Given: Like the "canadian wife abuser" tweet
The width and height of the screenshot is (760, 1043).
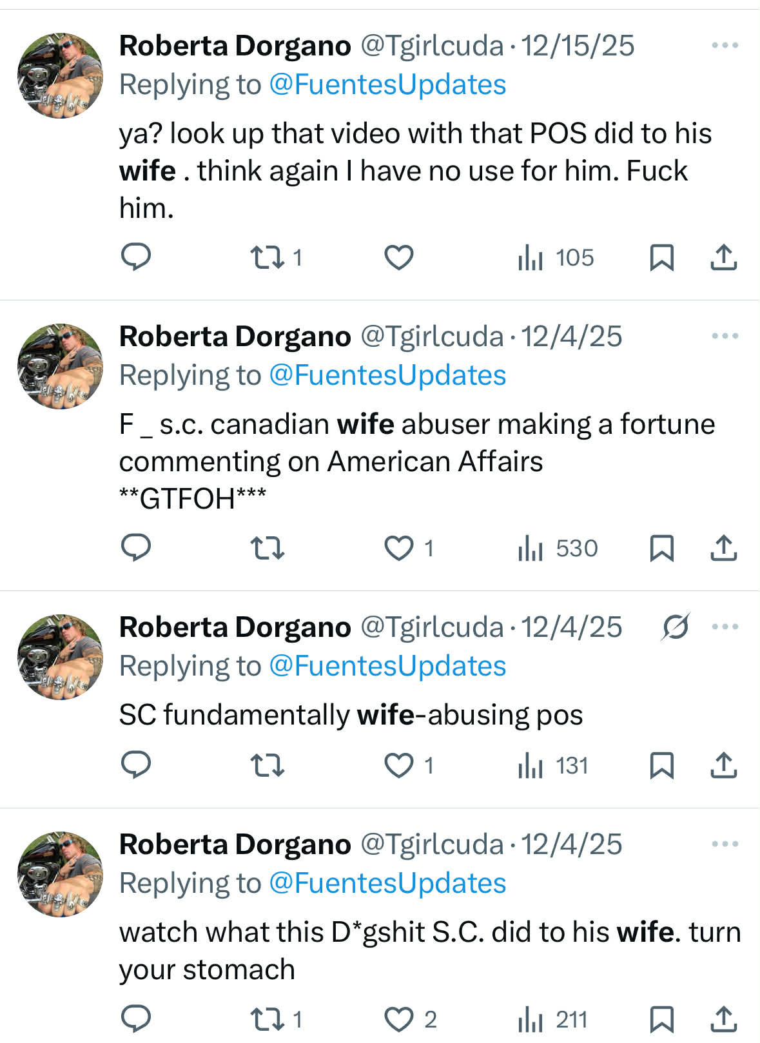Looking at the screenshot, I should pyautogui.click(x=399, y=548).
